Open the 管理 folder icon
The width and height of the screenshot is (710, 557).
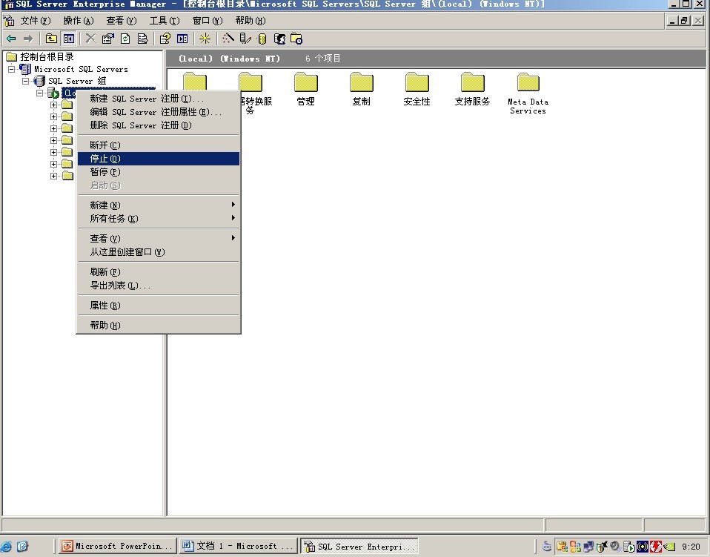click(305, 89)
